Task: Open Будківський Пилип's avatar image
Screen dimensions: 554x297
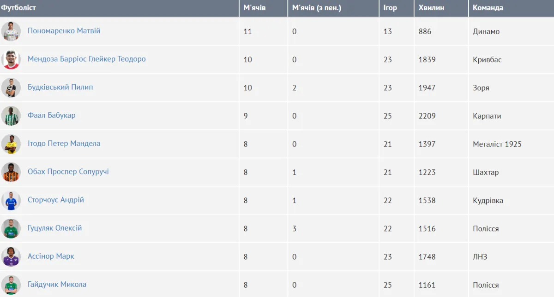Action: click(x=11, y=87)
